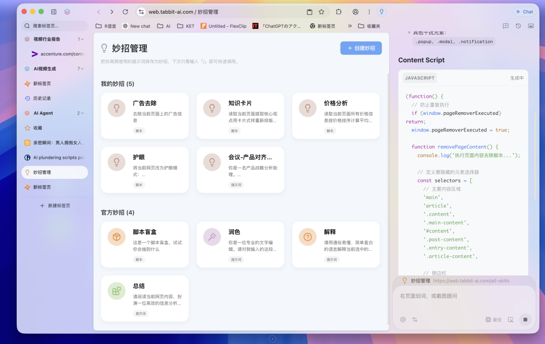Show more bookmarks with the double chevron
Screen dimensions: 545x344
click(x=350, y=26)
